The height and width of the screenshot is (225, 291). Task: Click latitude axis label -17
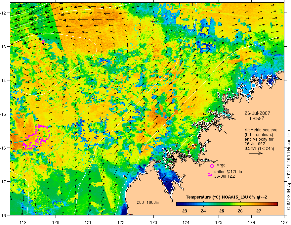pyautogui.click(x=4, y=182)
